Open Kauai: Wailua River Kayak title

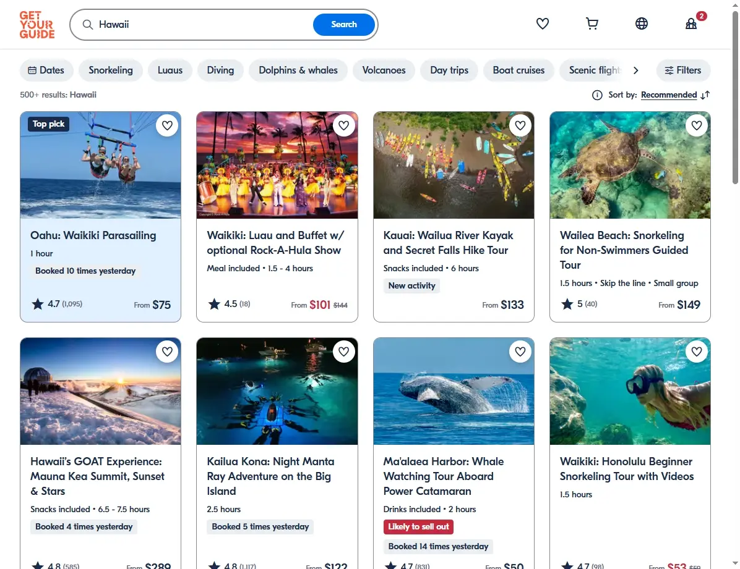pyautogui.click(x=448, y=243)
